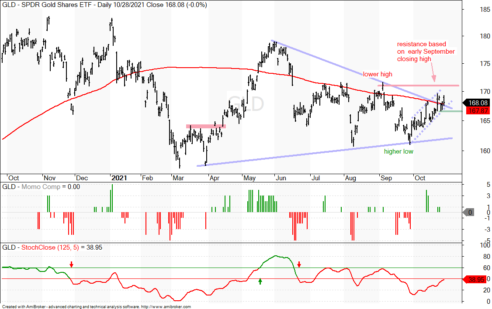
Task: Click the 185 price axis label
Action: tap(485, 10)
